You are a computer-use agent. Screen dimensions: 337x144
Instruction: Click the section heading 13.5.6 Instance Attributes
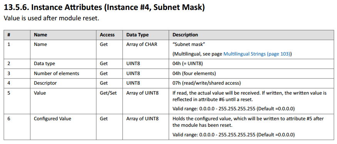(x=104, y=8)
